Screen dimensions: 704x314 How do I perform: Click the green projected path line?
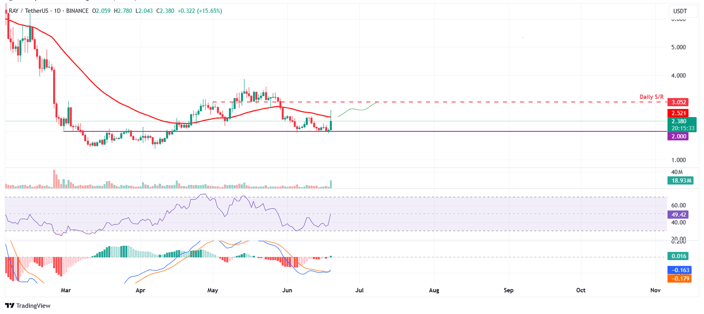tap(357, 109)
